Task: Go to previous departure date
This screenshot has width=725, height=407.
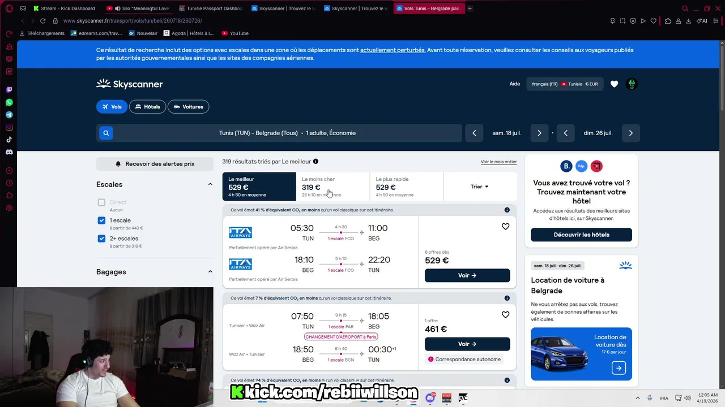Action: pyautogui.click(x=474, y=133)
